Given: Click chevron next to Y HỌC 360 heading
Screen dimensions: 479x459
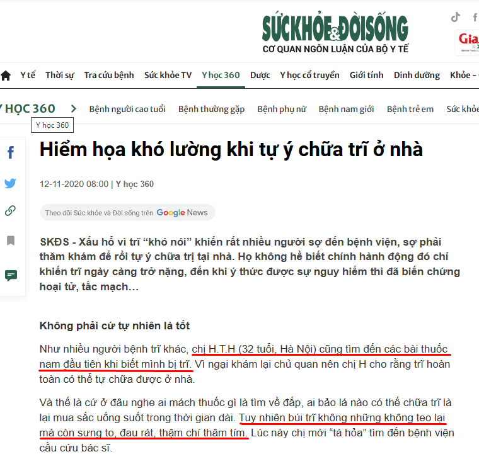Looking at the screenshot, I should coord(73,109).
